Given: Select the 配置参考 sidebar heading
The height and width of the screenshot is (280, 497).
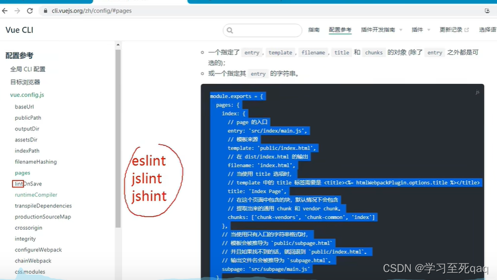Looking at the screenshot, I should tap(19, 55).
